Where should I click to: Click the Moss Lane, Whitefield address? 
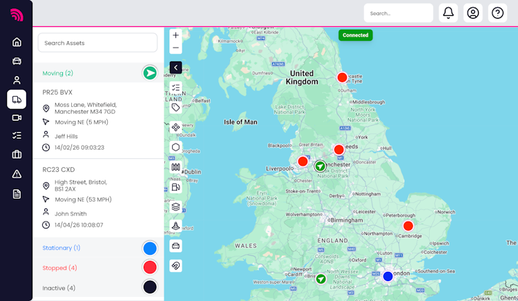86,108
